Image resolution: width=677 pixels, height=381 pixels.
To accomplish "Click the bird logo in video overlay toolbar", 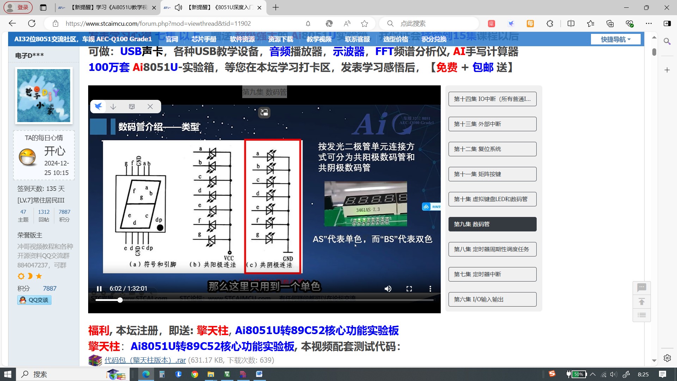I will coord(98,106).
